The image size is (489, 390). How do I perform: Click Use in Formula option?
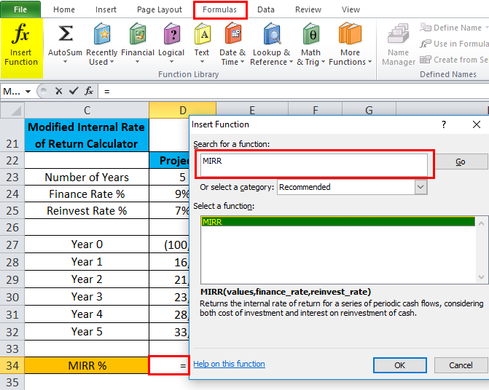click(454, 44)
